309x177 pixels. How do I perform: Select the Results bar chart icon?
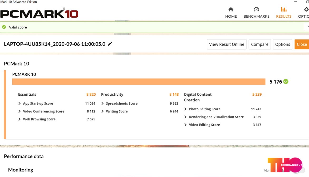(x=283, y=9)
